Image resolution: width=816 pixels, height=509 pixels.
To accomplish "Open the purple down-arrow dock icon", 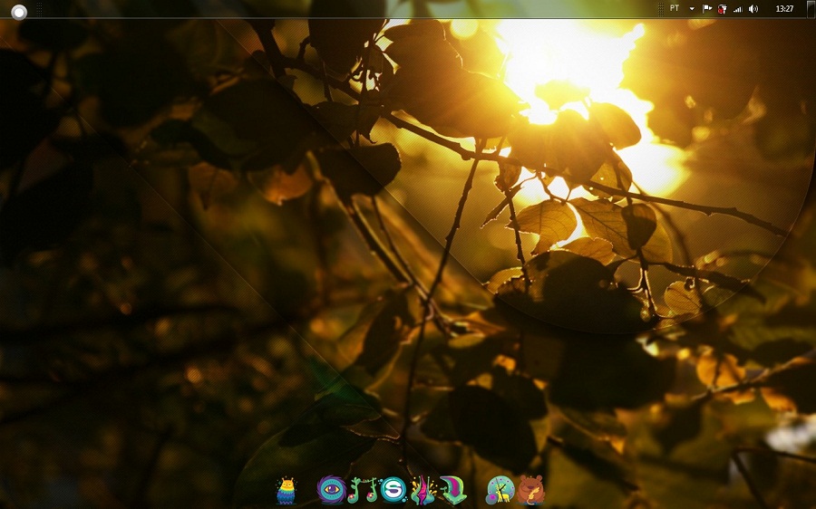I will coord(453,490).
